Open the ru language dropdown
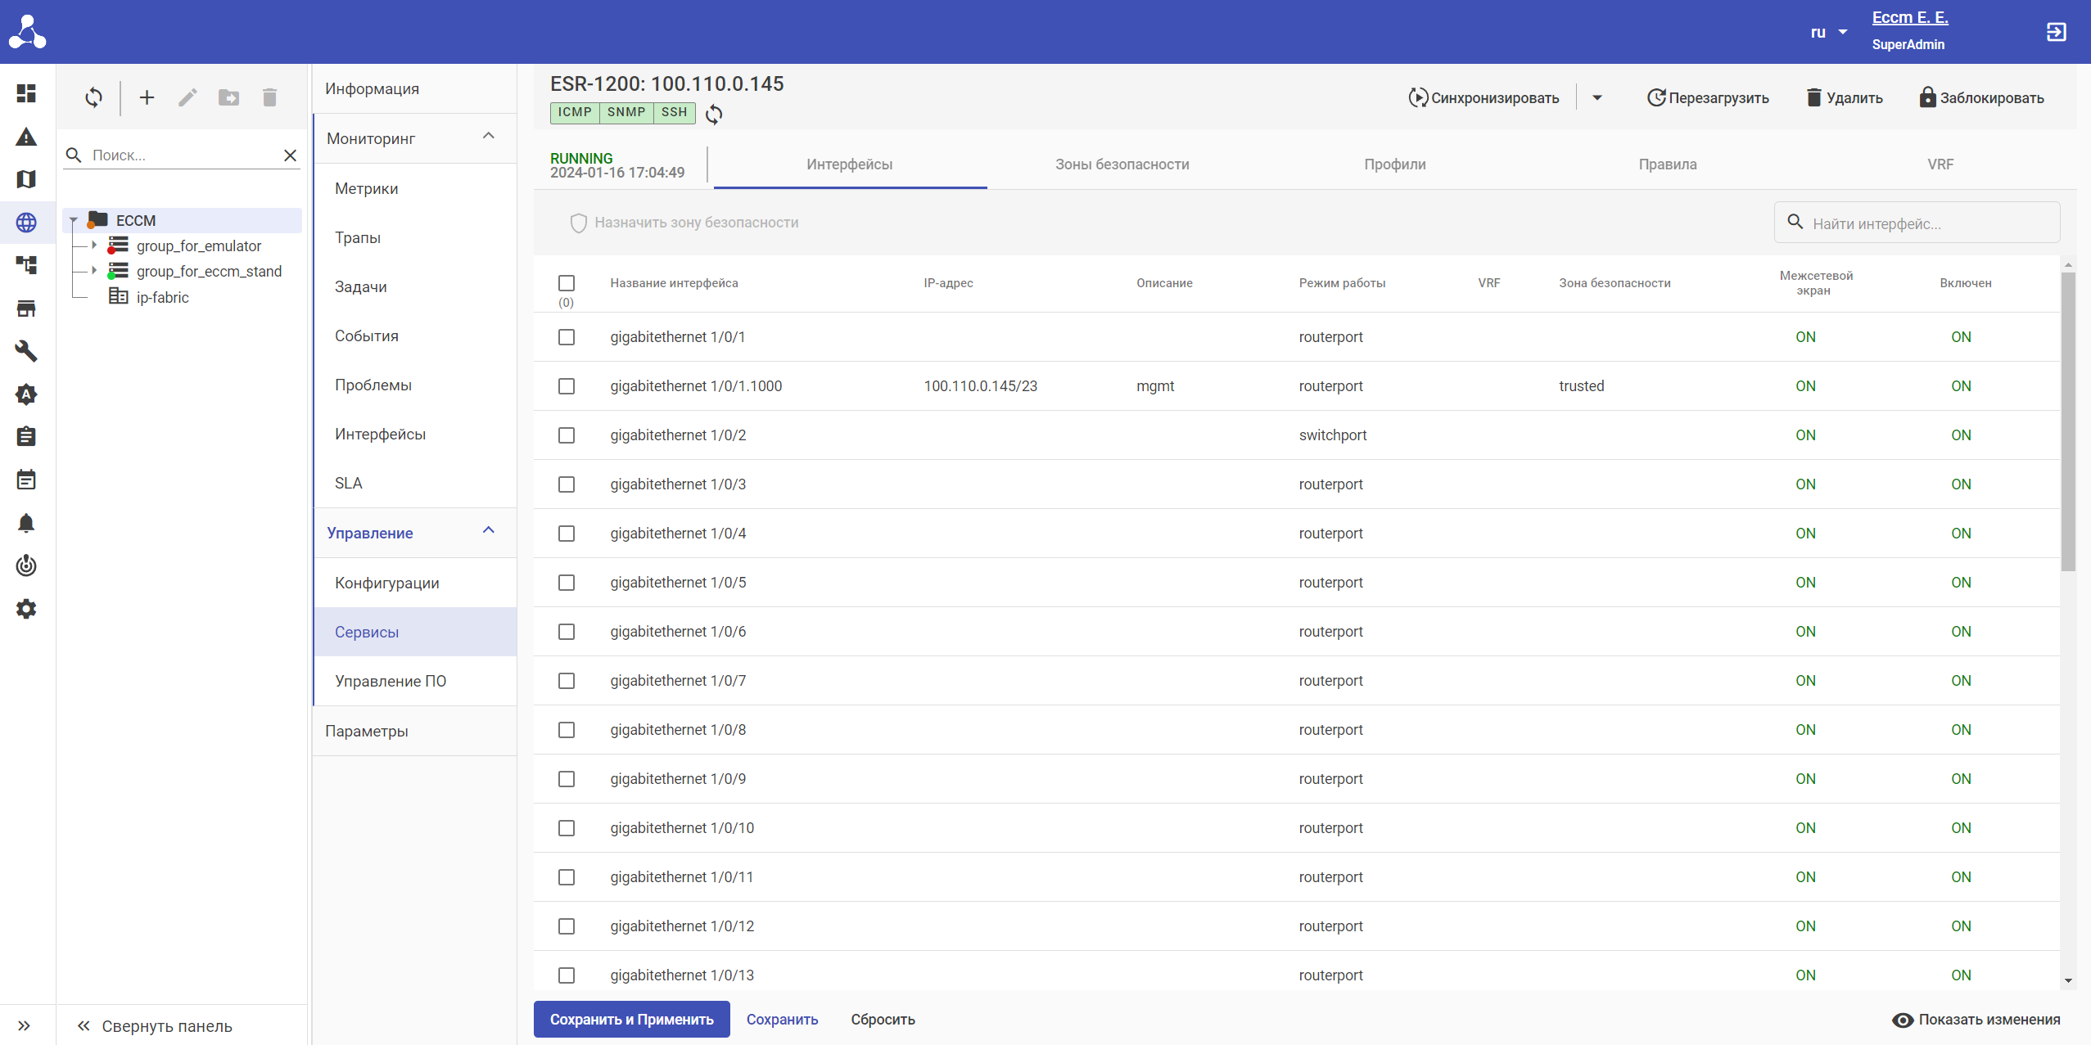Image resolution: width=2091 pixels, height=1045 pixels. pos(1829,33)
